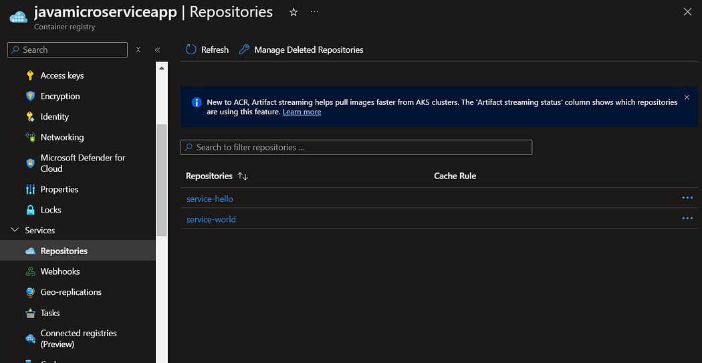702x363 pixels.
Task: Collapse the sidebar using double chevron
Action: point(157,49)
